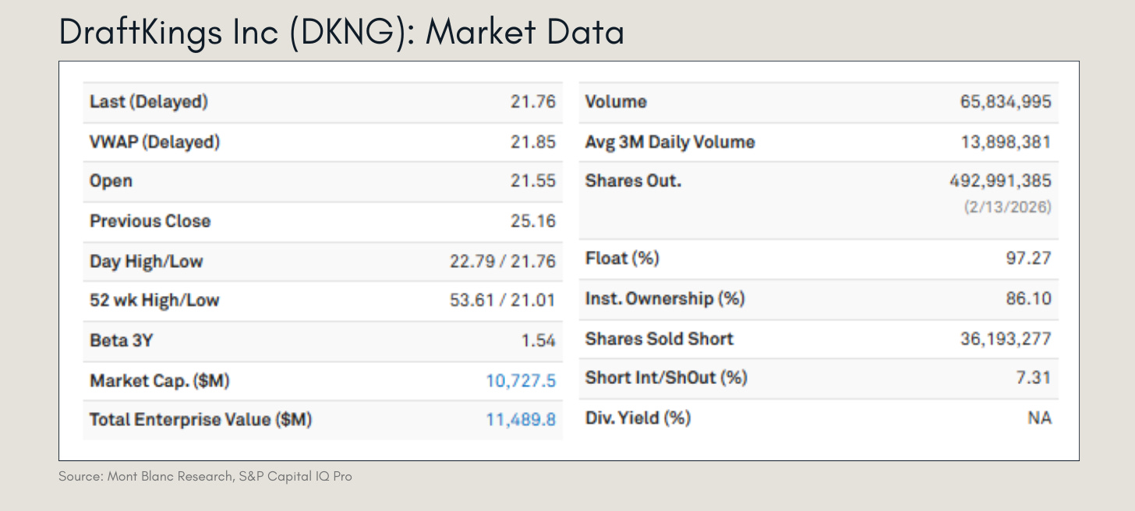This screenshot has height=511, width=1135.
Task: Click the Div. Yield value NA
Action: pos(1040,418)
